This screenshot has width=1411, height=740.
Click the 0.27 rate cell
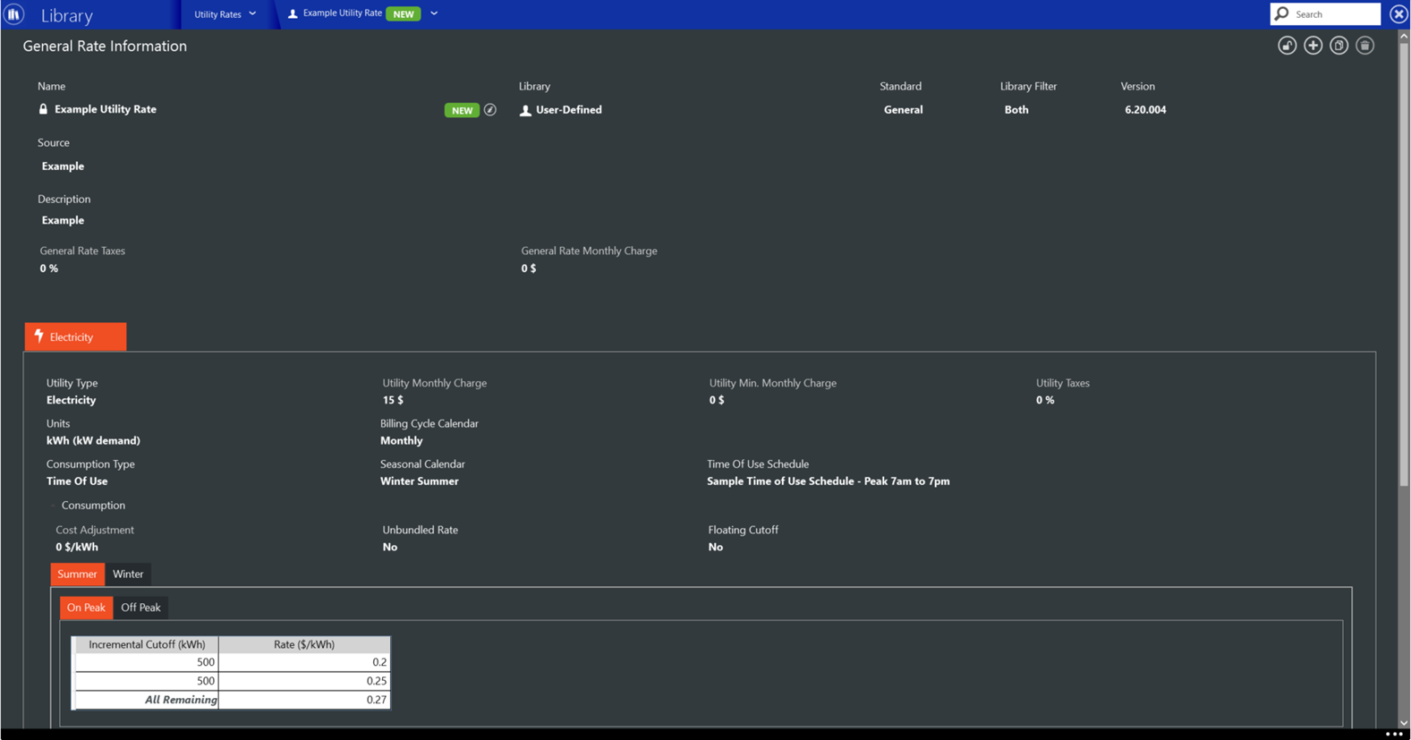tap(304, 700)
